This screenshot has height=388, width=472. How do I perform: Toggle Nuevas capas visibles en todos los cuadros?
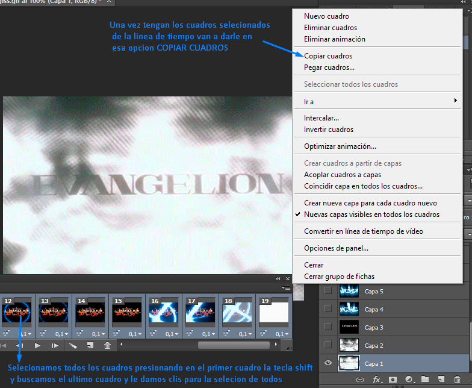coord(371,214)
